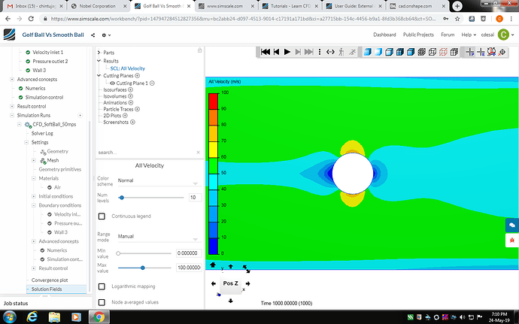Enable the Continuous legend checkbox
This screenshot has height=324, width=519.
coord(102,216)
